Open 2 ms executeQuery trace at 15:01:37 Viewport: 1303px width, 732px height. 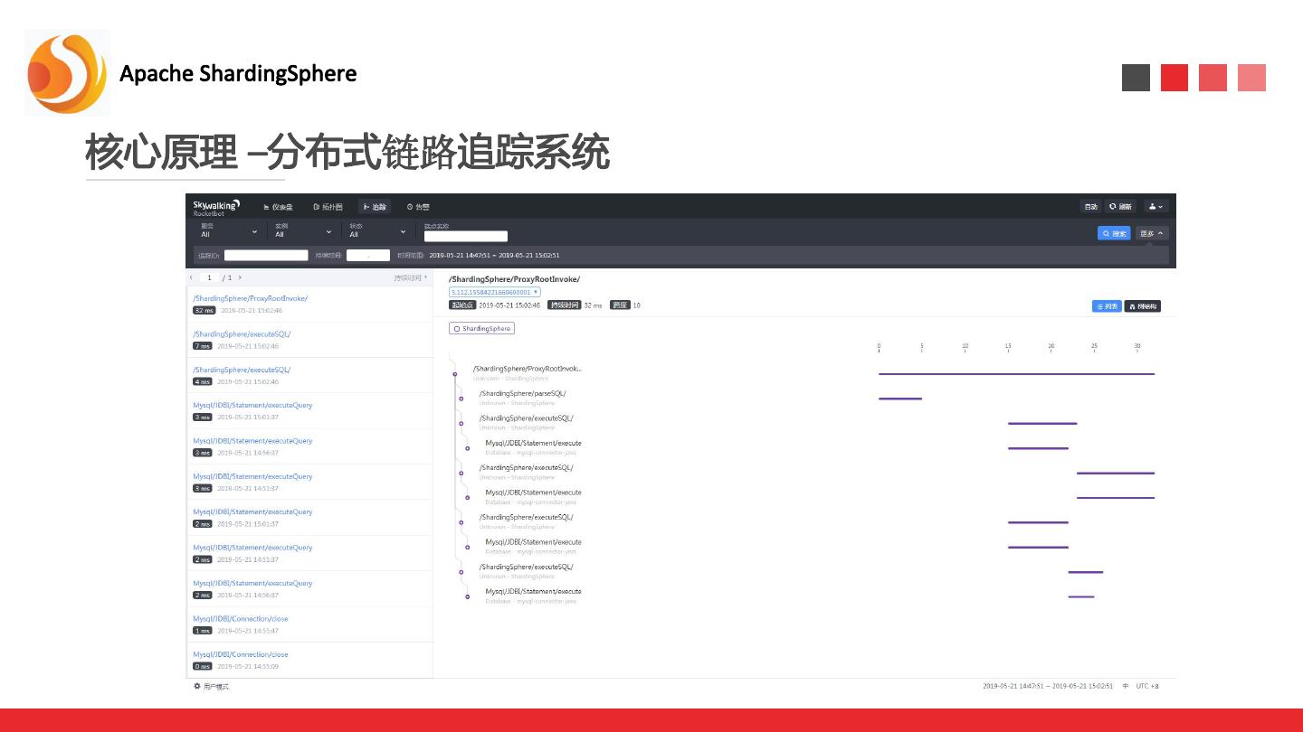[x=309, y=518]
